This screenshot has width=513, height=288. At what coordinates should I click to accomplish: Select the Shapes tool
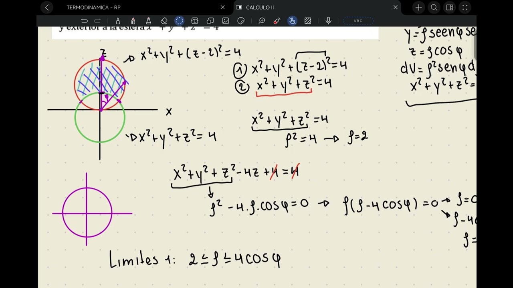click(210, 21)
